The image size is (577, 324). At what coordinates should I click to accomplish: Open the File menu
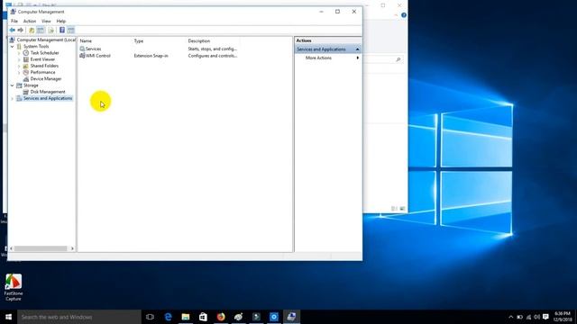(x=14, y=22)
